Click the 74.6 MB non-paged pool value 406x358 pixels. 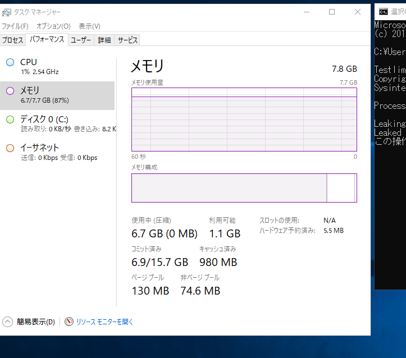[x=200, y=291]
